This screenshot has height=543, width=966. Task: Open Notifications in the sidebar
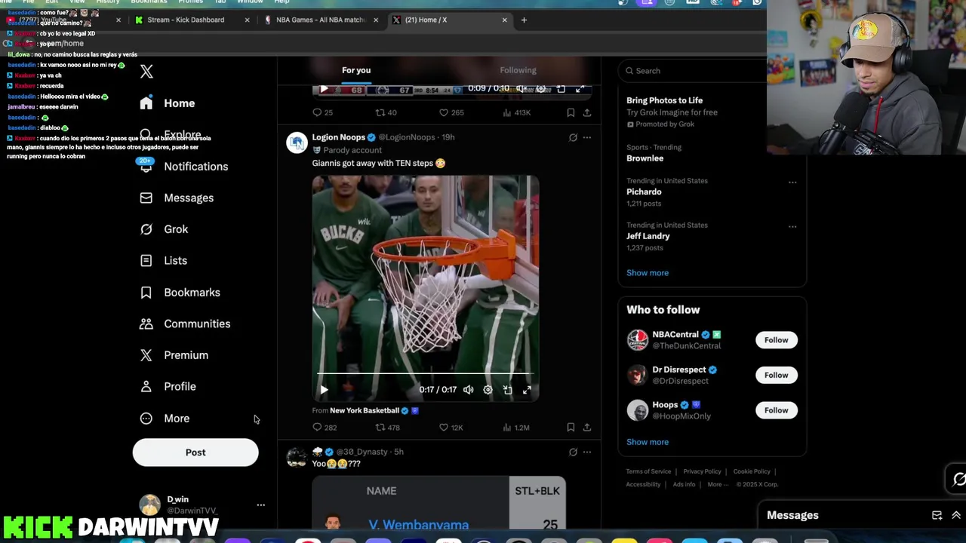pos(184,167)
